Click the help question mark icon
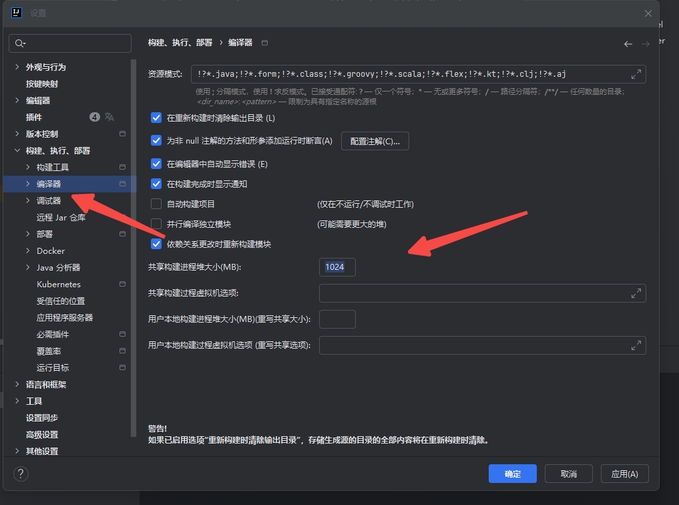 [x=21, y=474]
